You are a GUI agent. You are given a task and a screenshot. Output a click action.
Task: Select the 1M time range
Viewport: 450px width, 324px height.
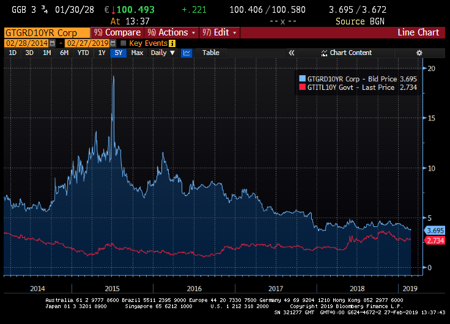(x=47, y=53)
